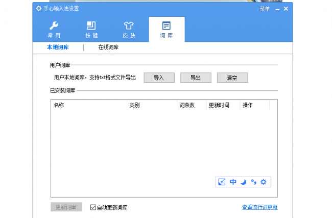Toggle the 自动更新词库 checkbox
The image size is (332, 218).
(x=93, y=207)
